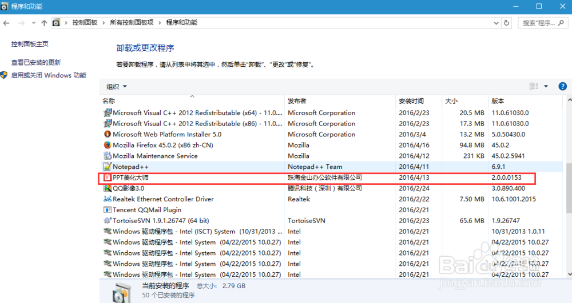This screenshot has width=572, height=303.
Task: Open 所有控制面板项 breadcrumb
Action: click(x=132, y=23)
